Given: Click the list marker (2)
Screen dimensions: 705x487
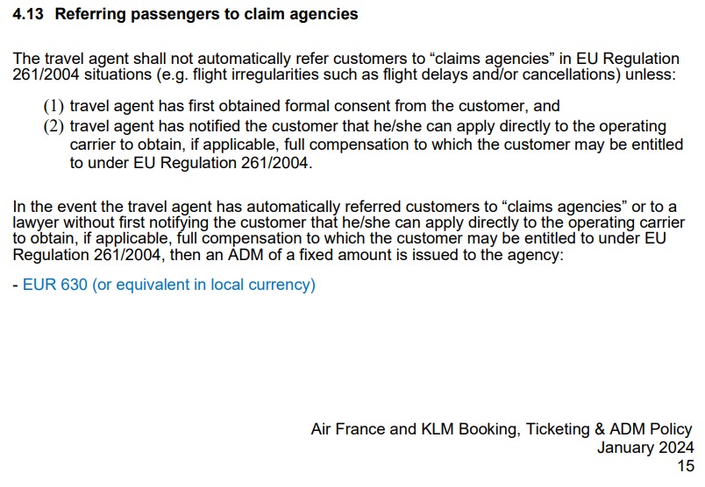Looking at the screenshot, I should [53, 126].
